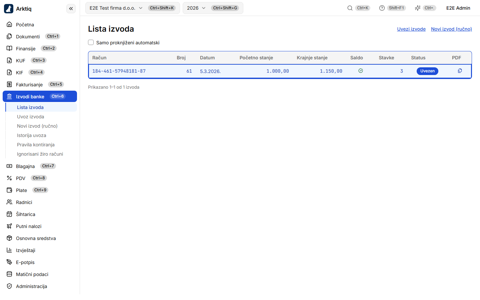480x300 pixels.
Task: Click the Finansije book icon
Action: 9,48
